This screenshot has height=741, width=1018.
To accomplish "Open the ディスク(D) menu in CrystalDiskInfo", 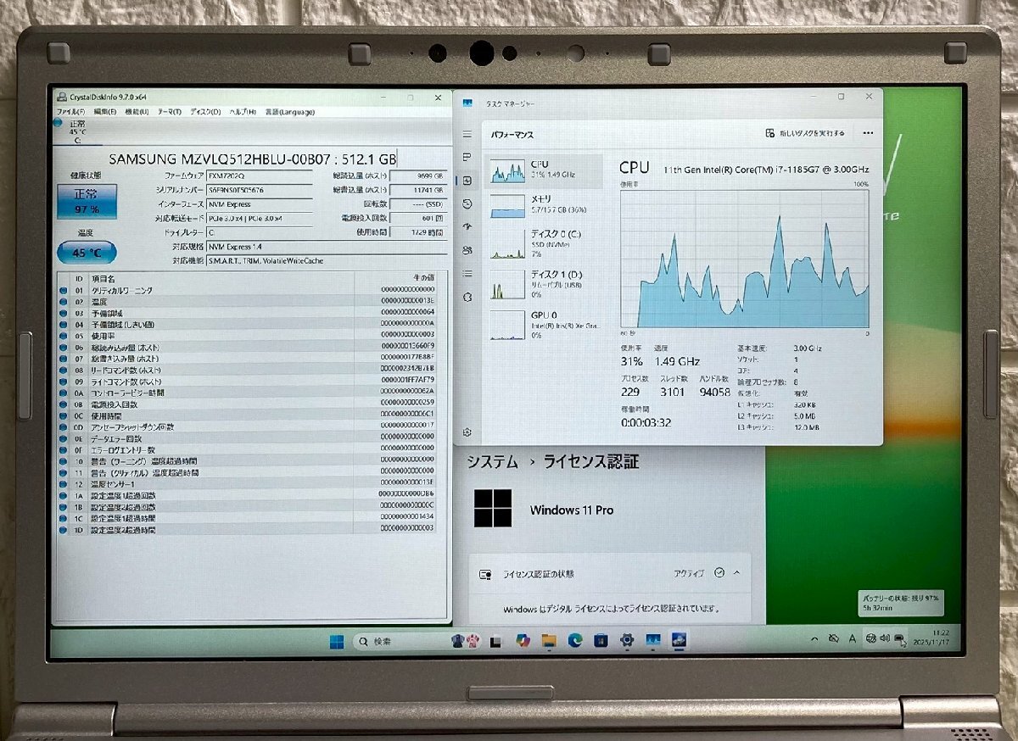I will pos(205,112).
